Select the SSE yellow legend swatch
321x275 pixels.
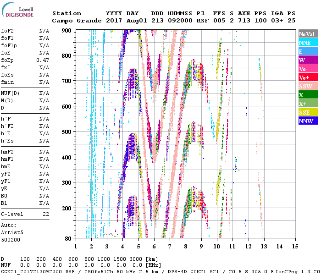308,112
